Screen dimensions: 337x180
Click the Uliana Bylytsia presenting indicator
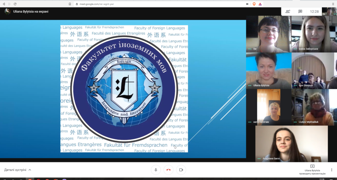tap(312, 169)
